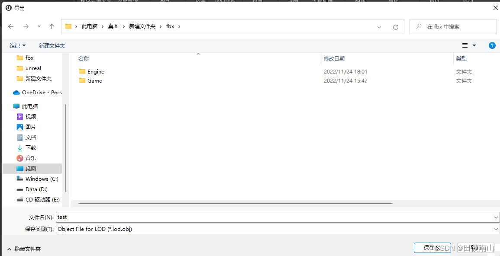Screen dimensions: 500x256
Task: Expand the 文件名 dropdown arrow
Action: point(496,217)
